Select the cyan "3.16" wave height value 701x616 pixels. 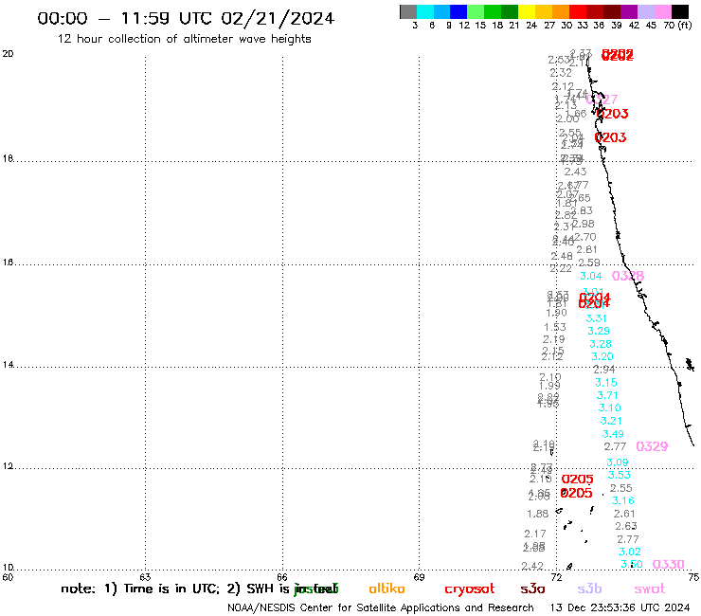[x=623, y=500]
